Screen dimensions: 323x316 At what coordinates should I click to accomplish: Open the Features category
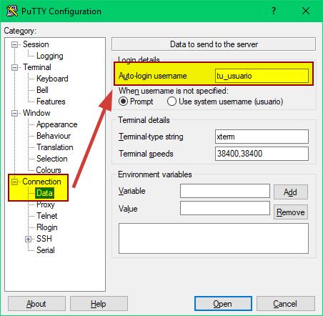[51, 102]
